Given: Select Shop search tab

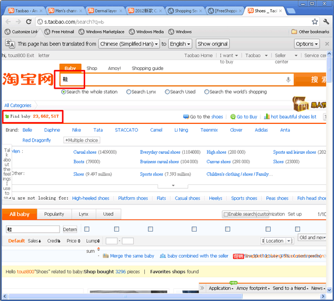Looking at the screenshot, I should click(92, 68).
